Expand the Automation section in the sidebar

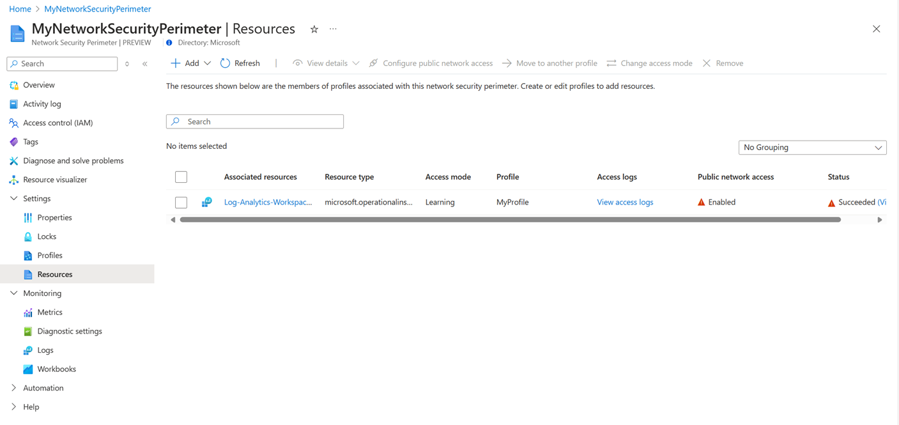pos(14,388)
